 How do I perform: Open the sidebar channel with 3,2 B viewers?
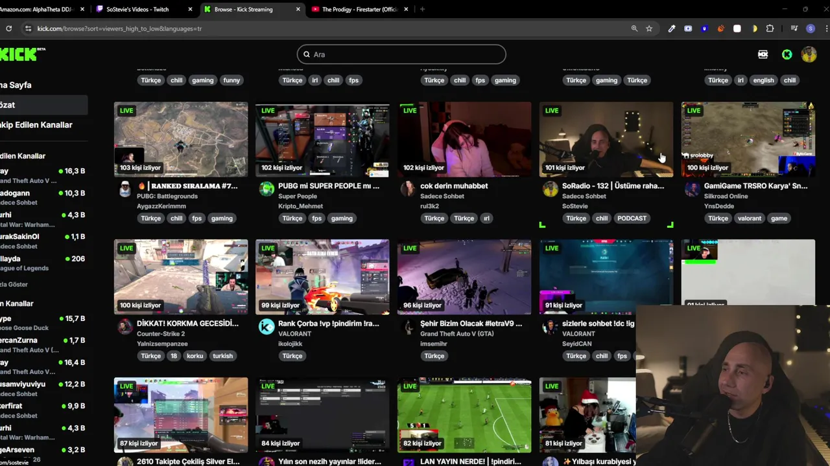coord(43,450)
